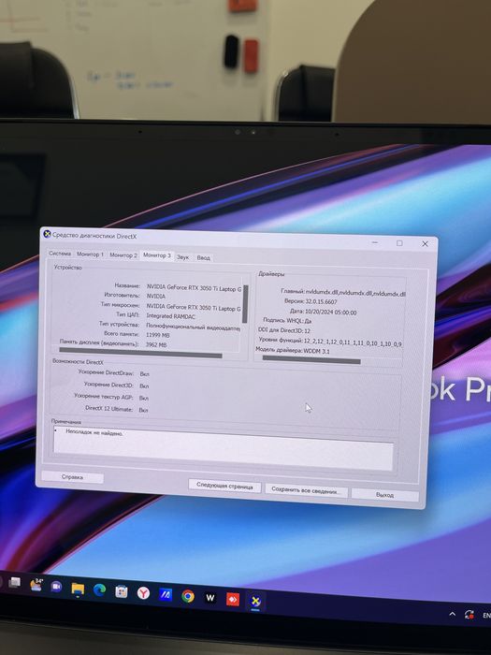Image resolution: width=491 pixels, height=655 pixels.
Task: Click Изготовитель value NVIDIA
Action: pyautogui.click(x=156, y=297)
